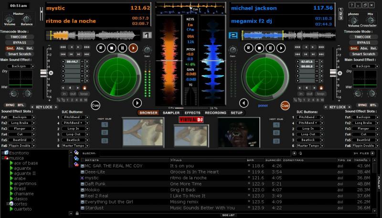Open right DJC Beatlock dropdown
The height and width of the screenshot is (218, 382).
tap(322, 140)
